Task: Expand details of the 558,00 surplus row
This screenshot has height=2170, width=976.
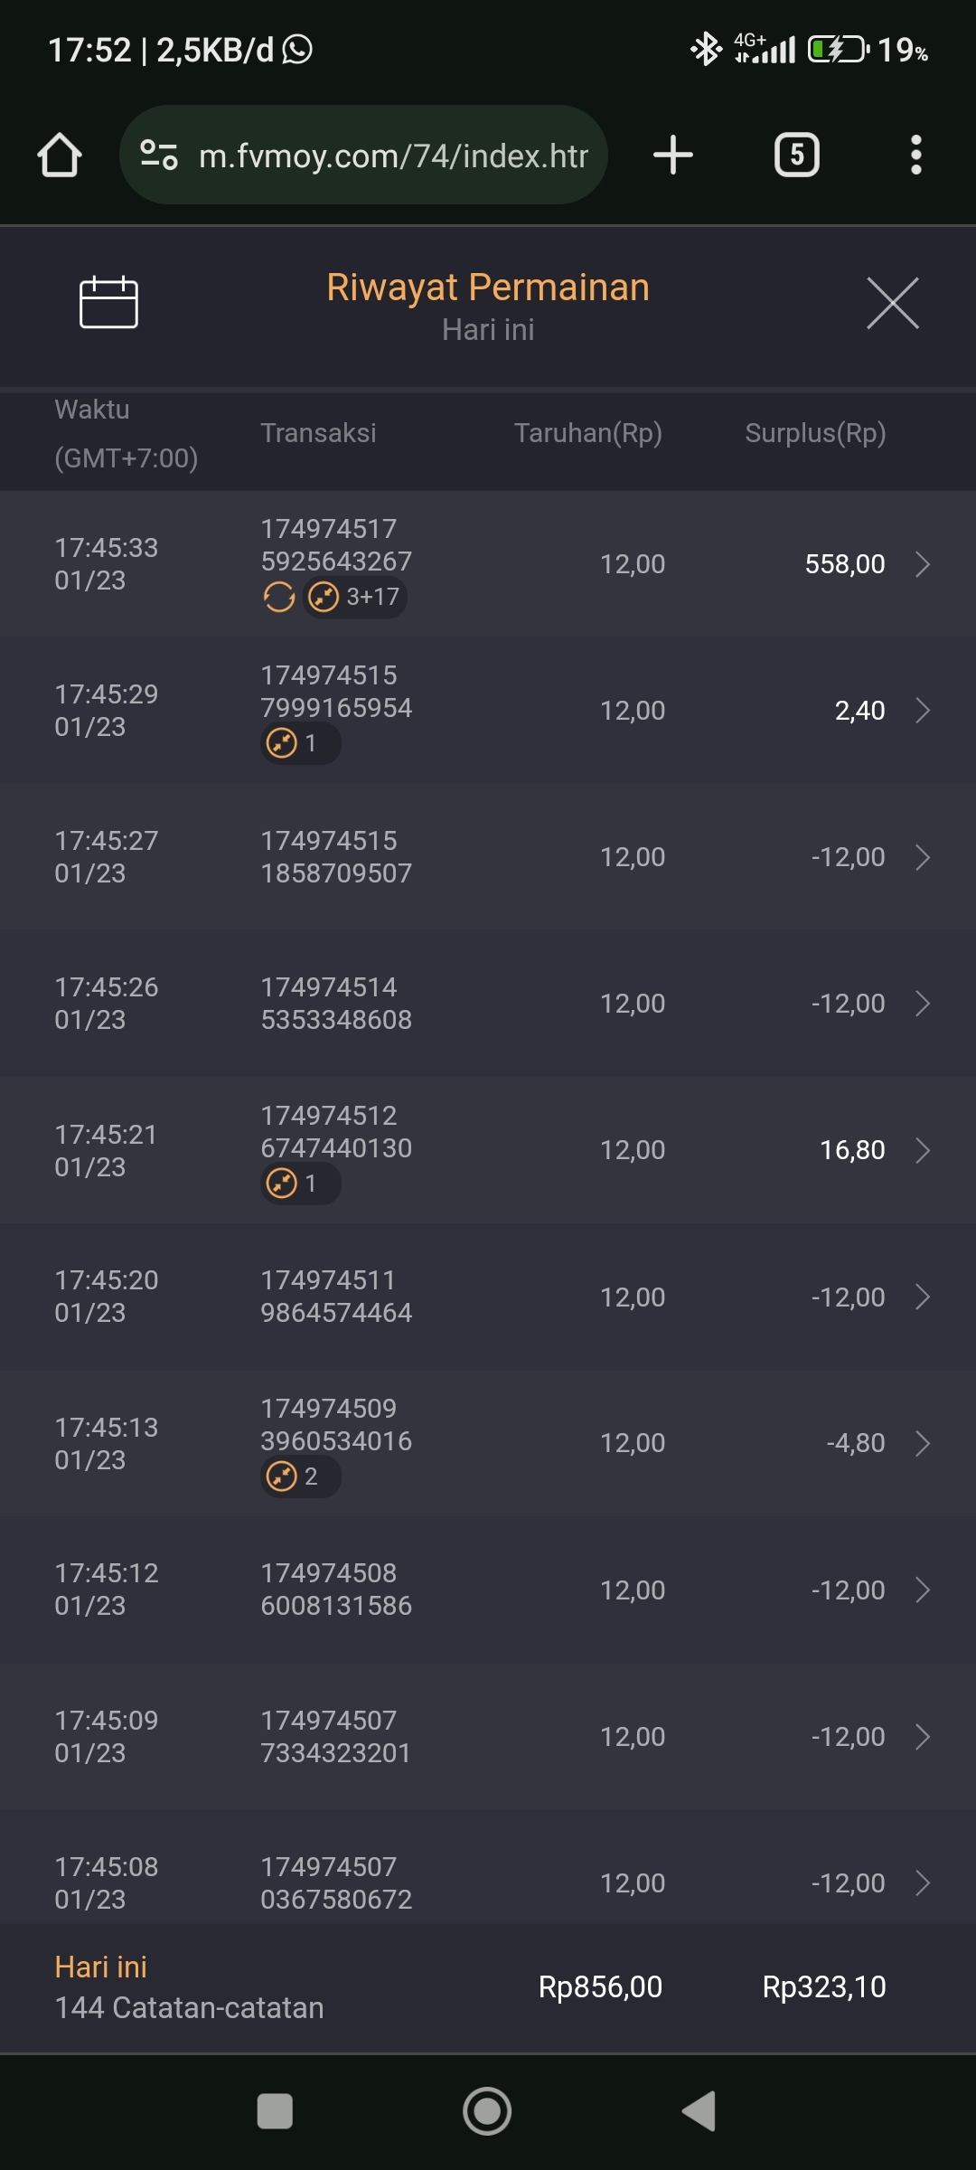Action: pyautogui.click(x=923, y=564)
